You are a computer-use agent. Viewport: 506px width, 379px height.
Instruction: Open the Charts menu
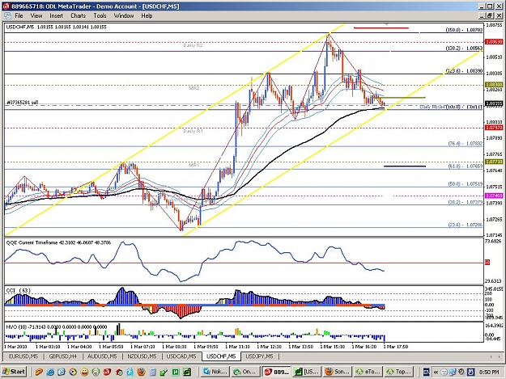click(x=78, y=15)
